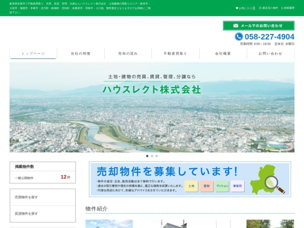This screenshot has height=228, width=304.
Task: Switch to third carousel slide dot
Action: tap(157, 156)
